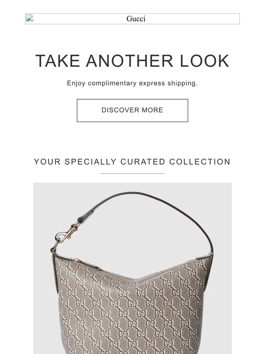
Task: Open the Gucci logo text link
Action: [136, 19]
